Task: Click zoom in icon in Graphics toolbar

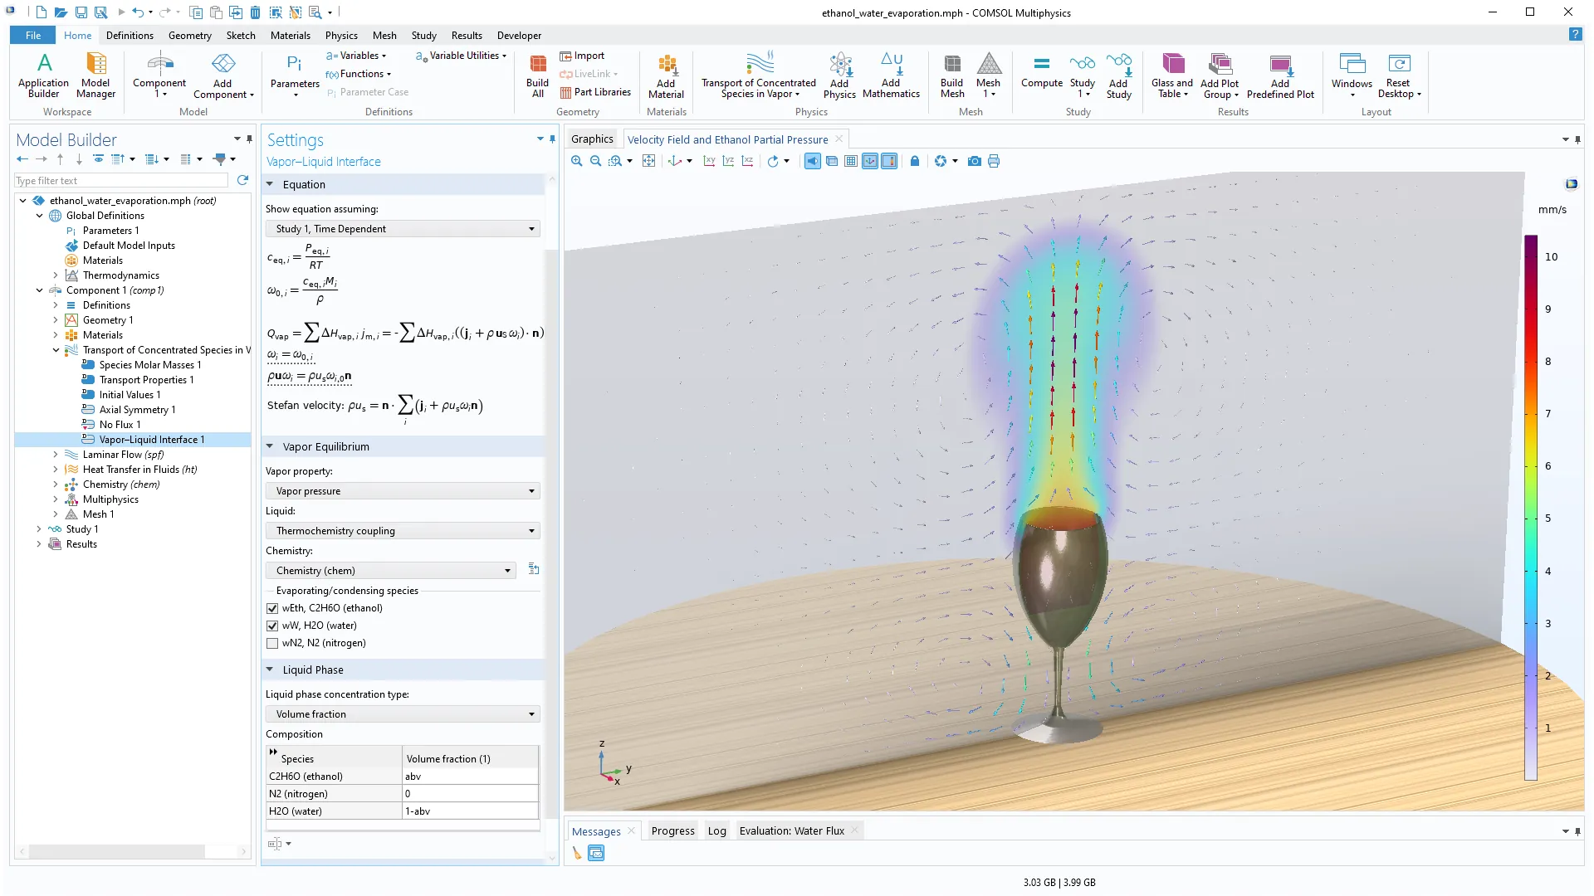Action: (576, 161)
